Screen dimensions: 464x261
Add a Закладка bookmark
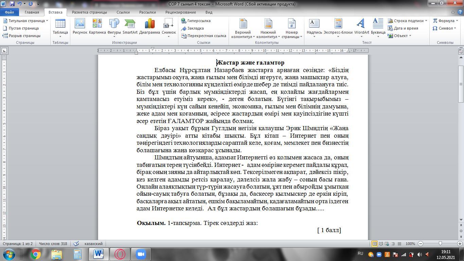pyautogui.click(x=193, y=28)
